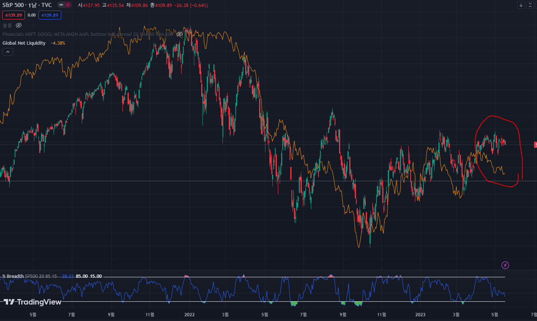Screen dimensions: 537x321
Task: Click the red price label on right axis
Action: [x=536, y=145]
